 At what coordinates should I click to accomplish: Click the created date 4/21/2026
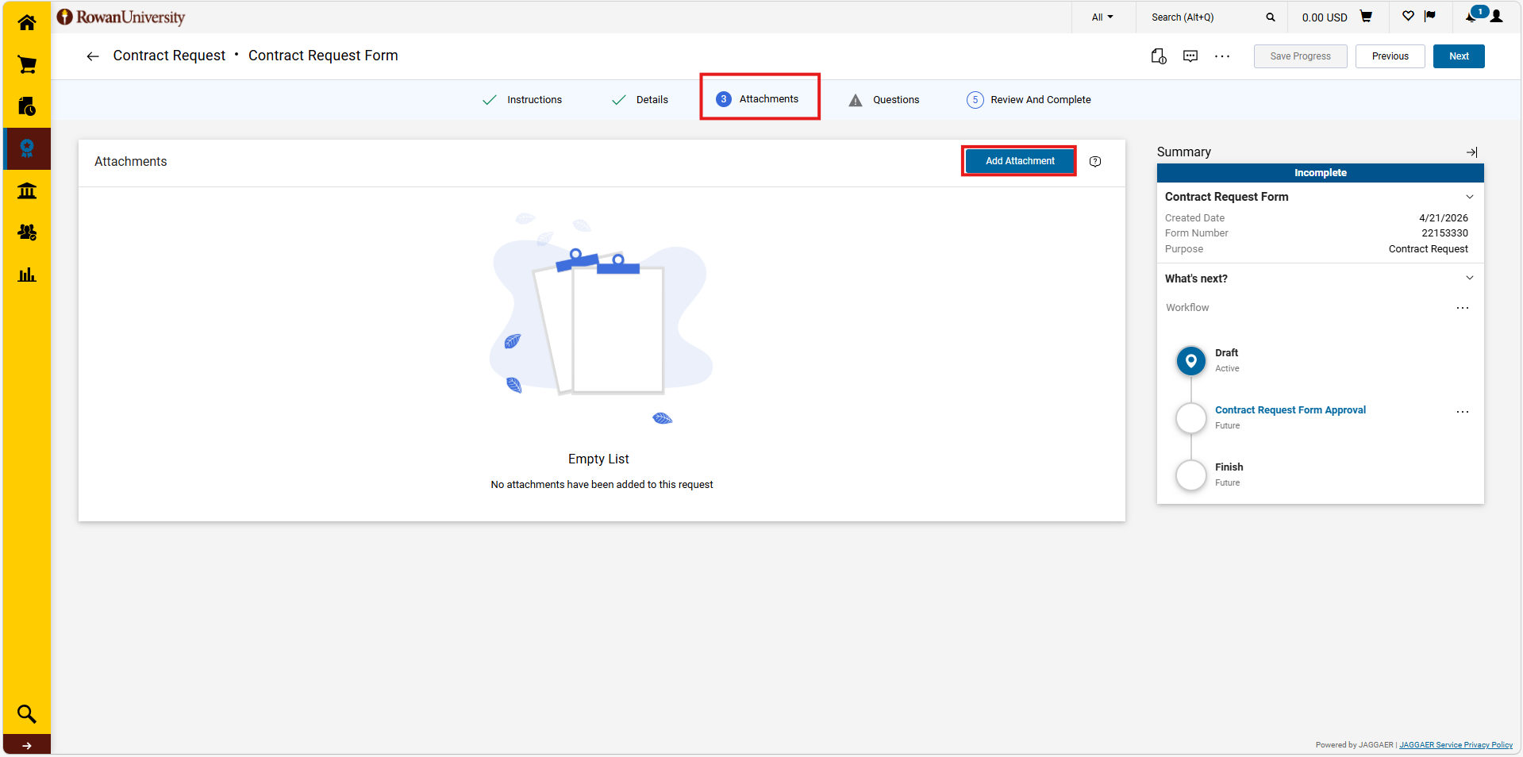pos(1444,218)
